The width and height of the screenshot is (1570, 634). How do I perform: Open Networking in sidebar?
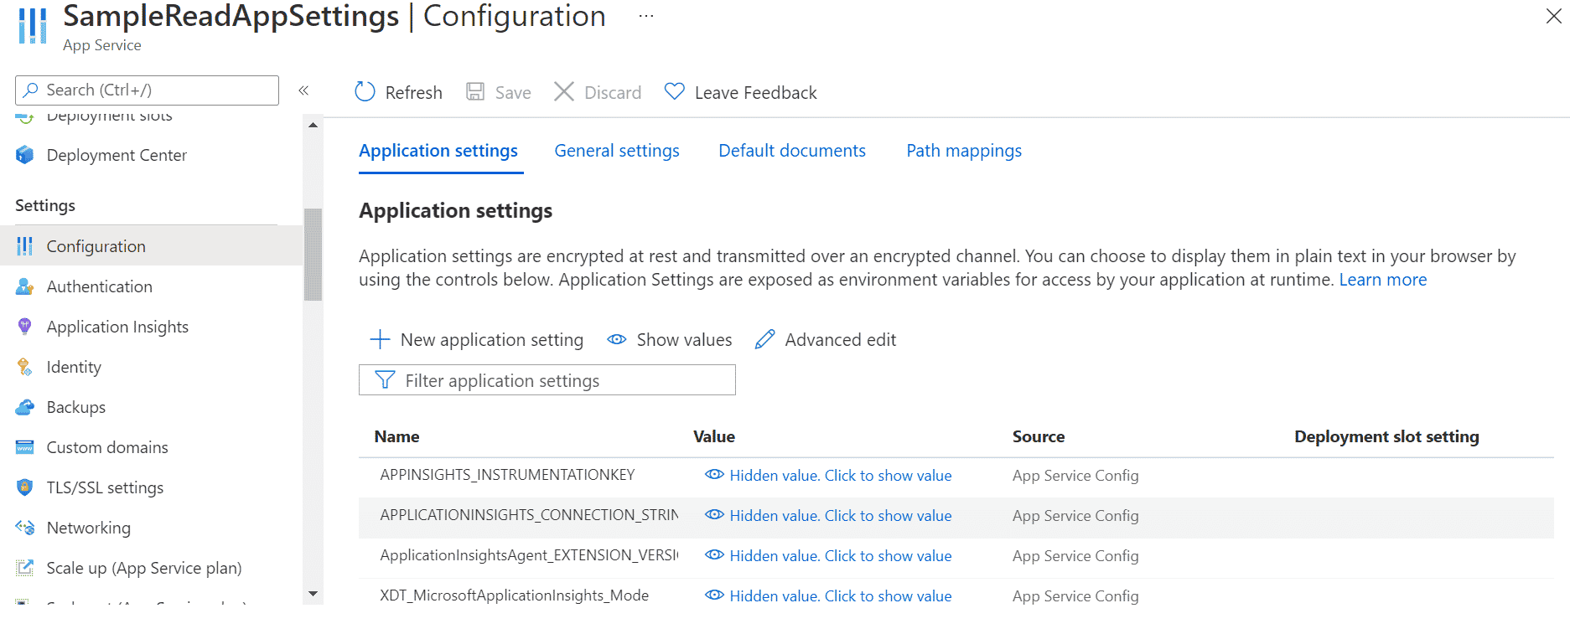click(88, 528)
